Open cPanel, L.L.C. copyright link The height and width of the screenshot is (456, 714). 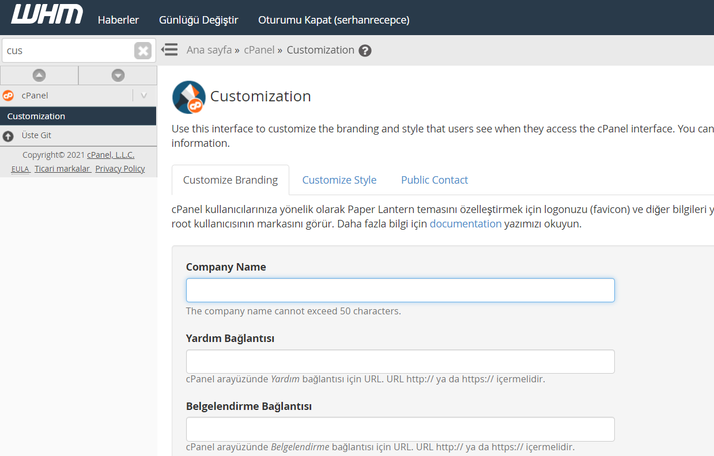tap(111, 155)
